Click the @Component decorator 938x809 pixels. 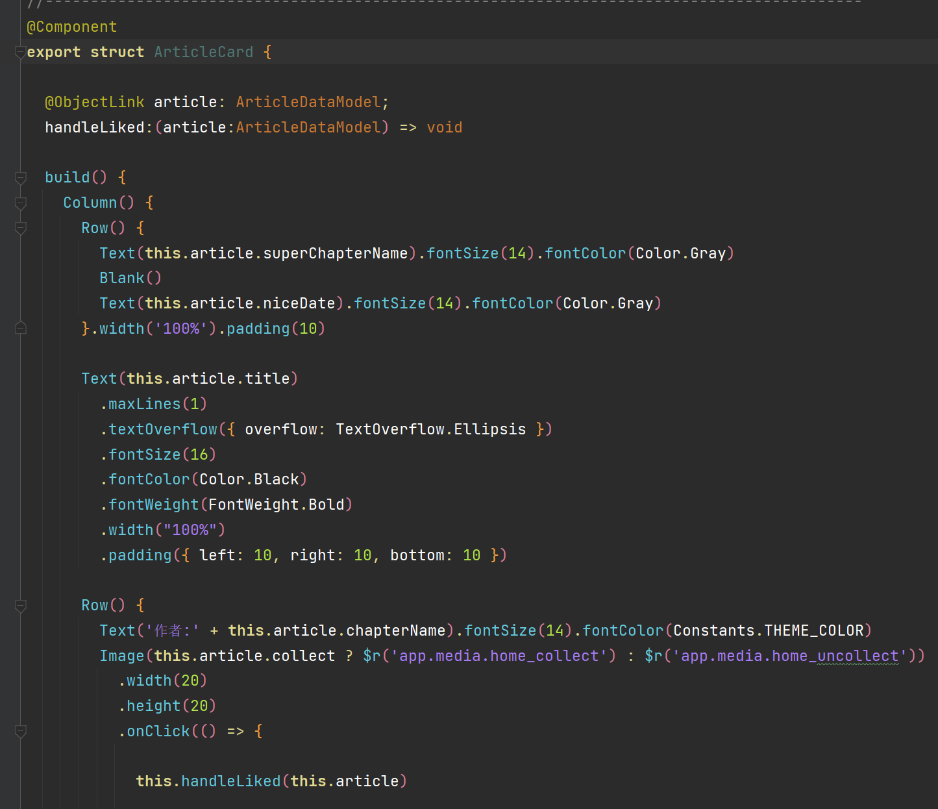click(72, 27)
